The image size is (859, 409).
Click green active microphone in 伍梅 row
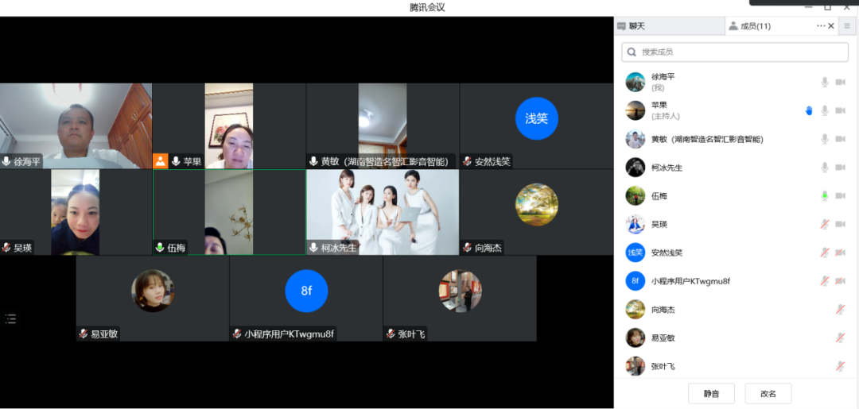click(825, 195)
